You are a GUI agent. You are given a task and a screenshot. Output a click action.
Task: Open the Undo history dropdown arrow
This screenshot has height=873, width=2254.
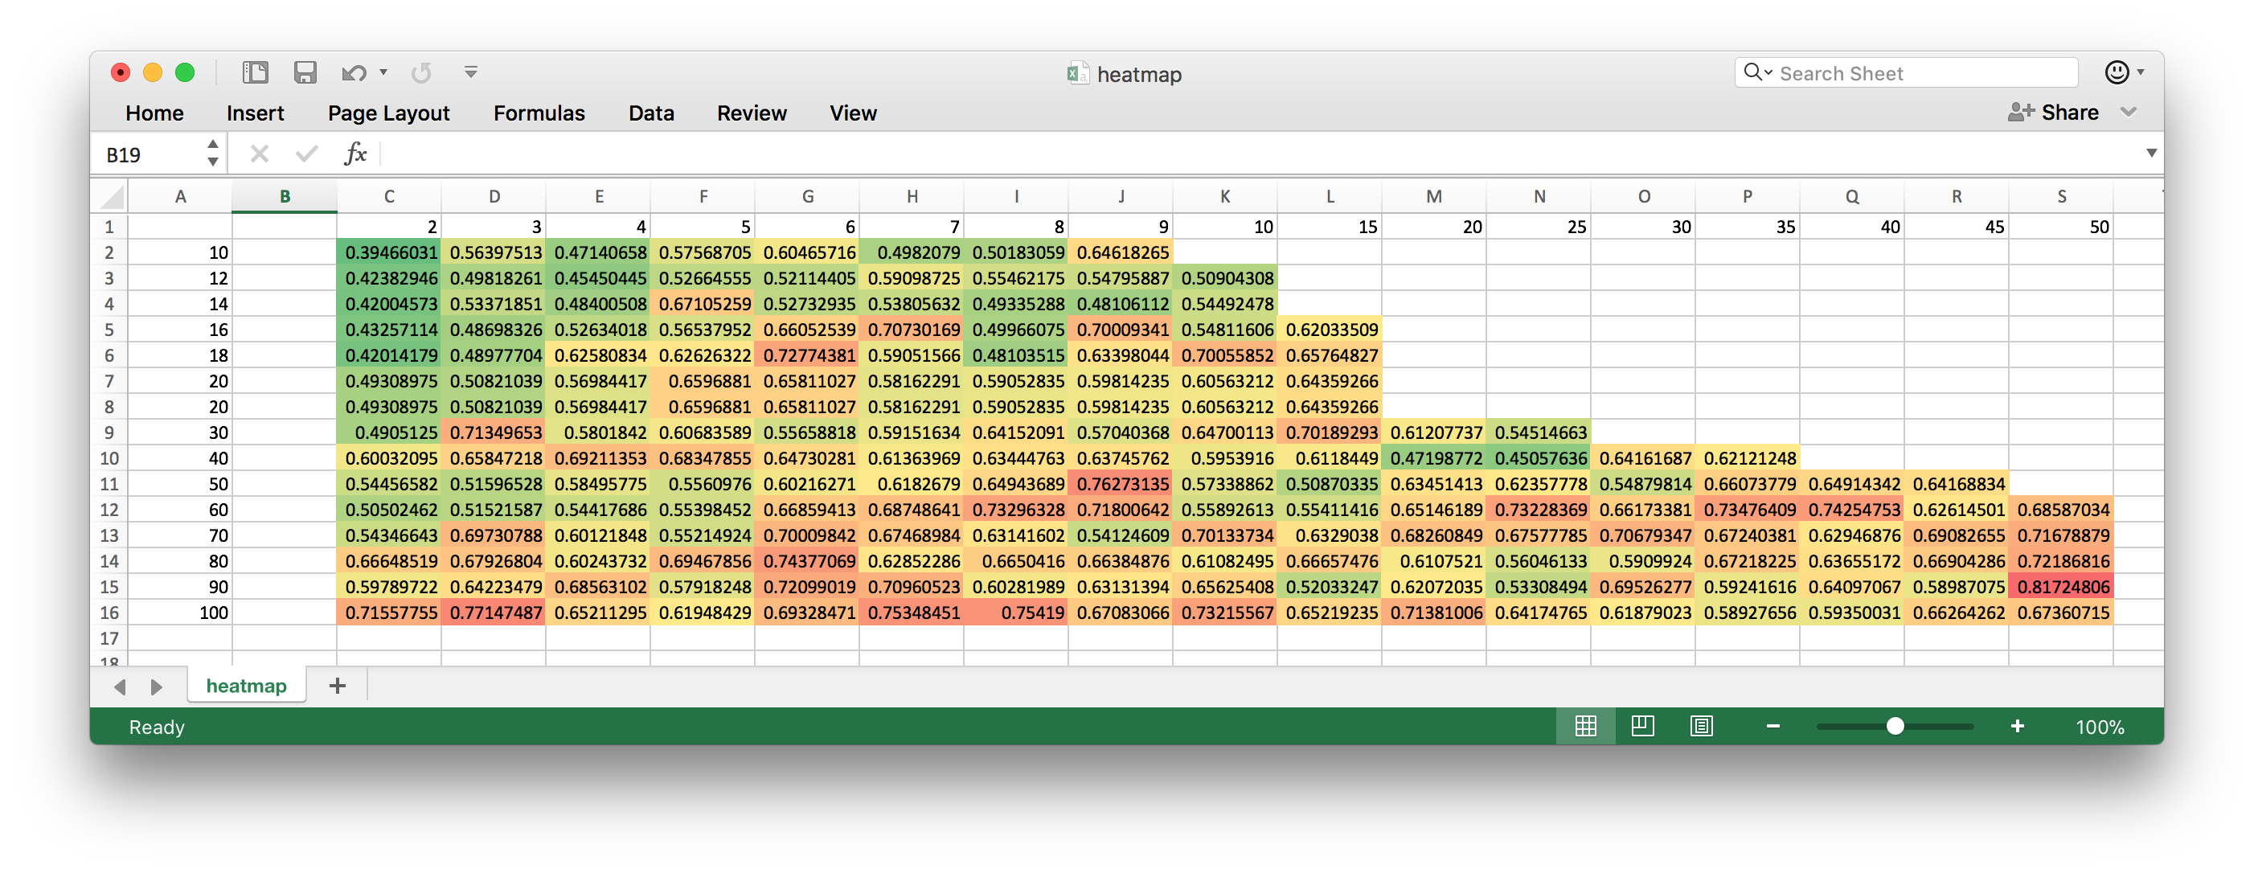coord(383,72)
